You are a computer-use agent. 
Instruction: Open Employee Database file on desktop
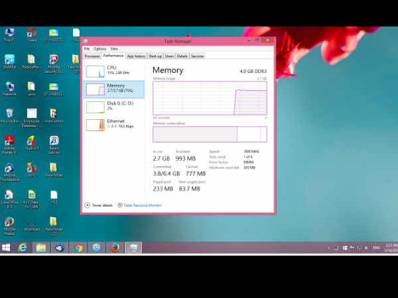tap(32, 118)
